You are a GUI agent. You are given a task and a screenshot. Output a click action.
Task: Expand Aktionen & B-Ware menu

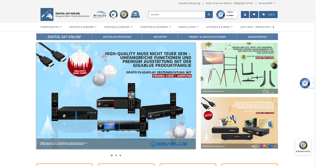coord(219,27)
